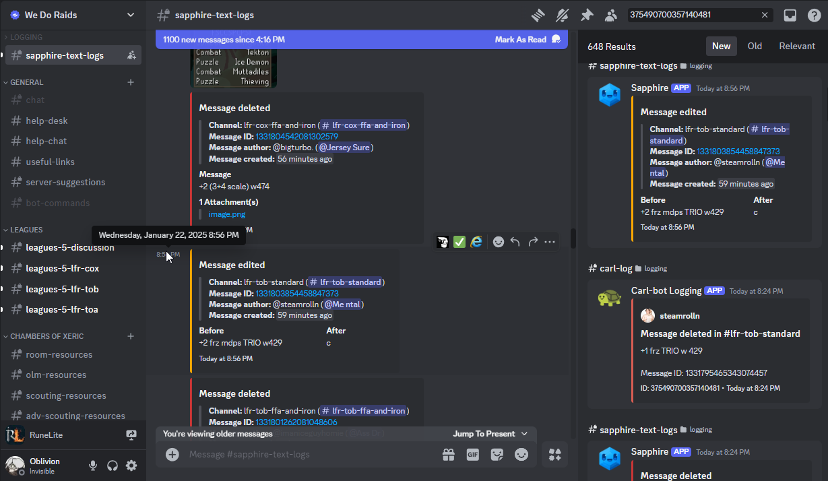Image resolution: width=828 pixels, height=481 pixels.
Task: Open the leagues-5-lfr-tob channel
Action: pyautogui.click(x=73, y=289)
